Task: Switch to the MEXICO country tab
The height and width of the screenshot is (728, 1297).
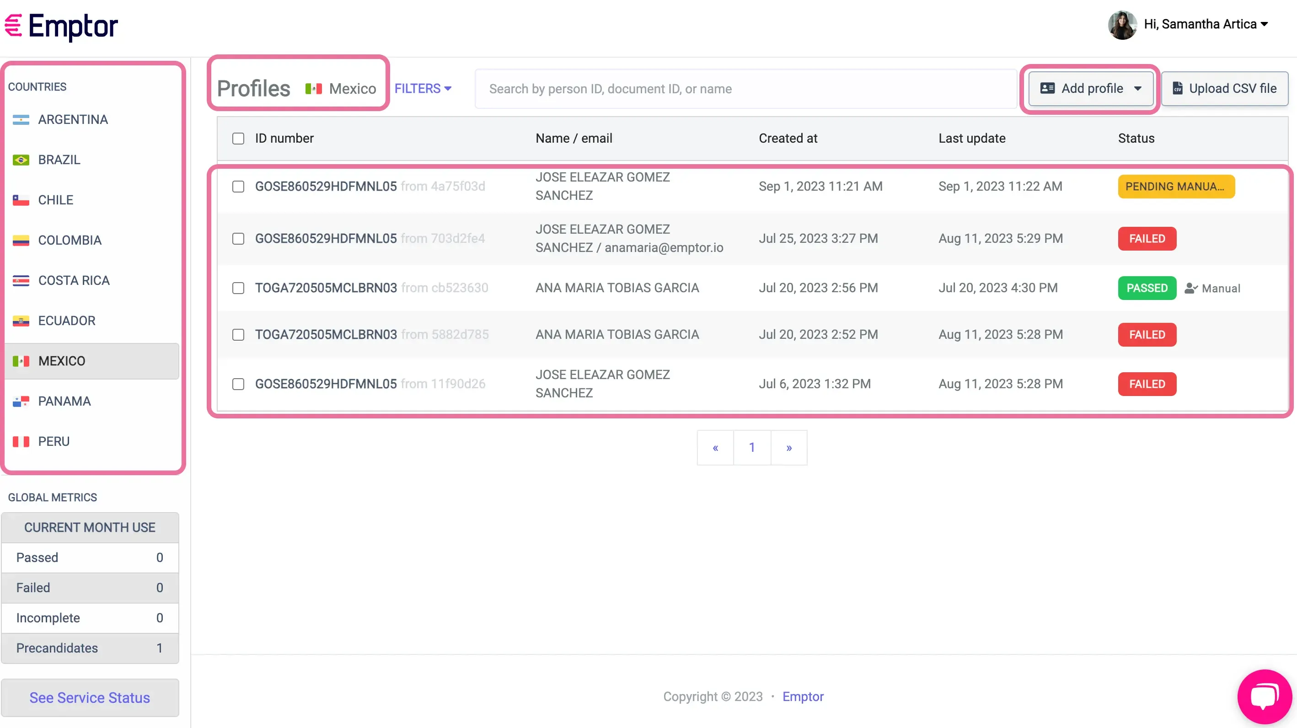Action: pos(61,360)
